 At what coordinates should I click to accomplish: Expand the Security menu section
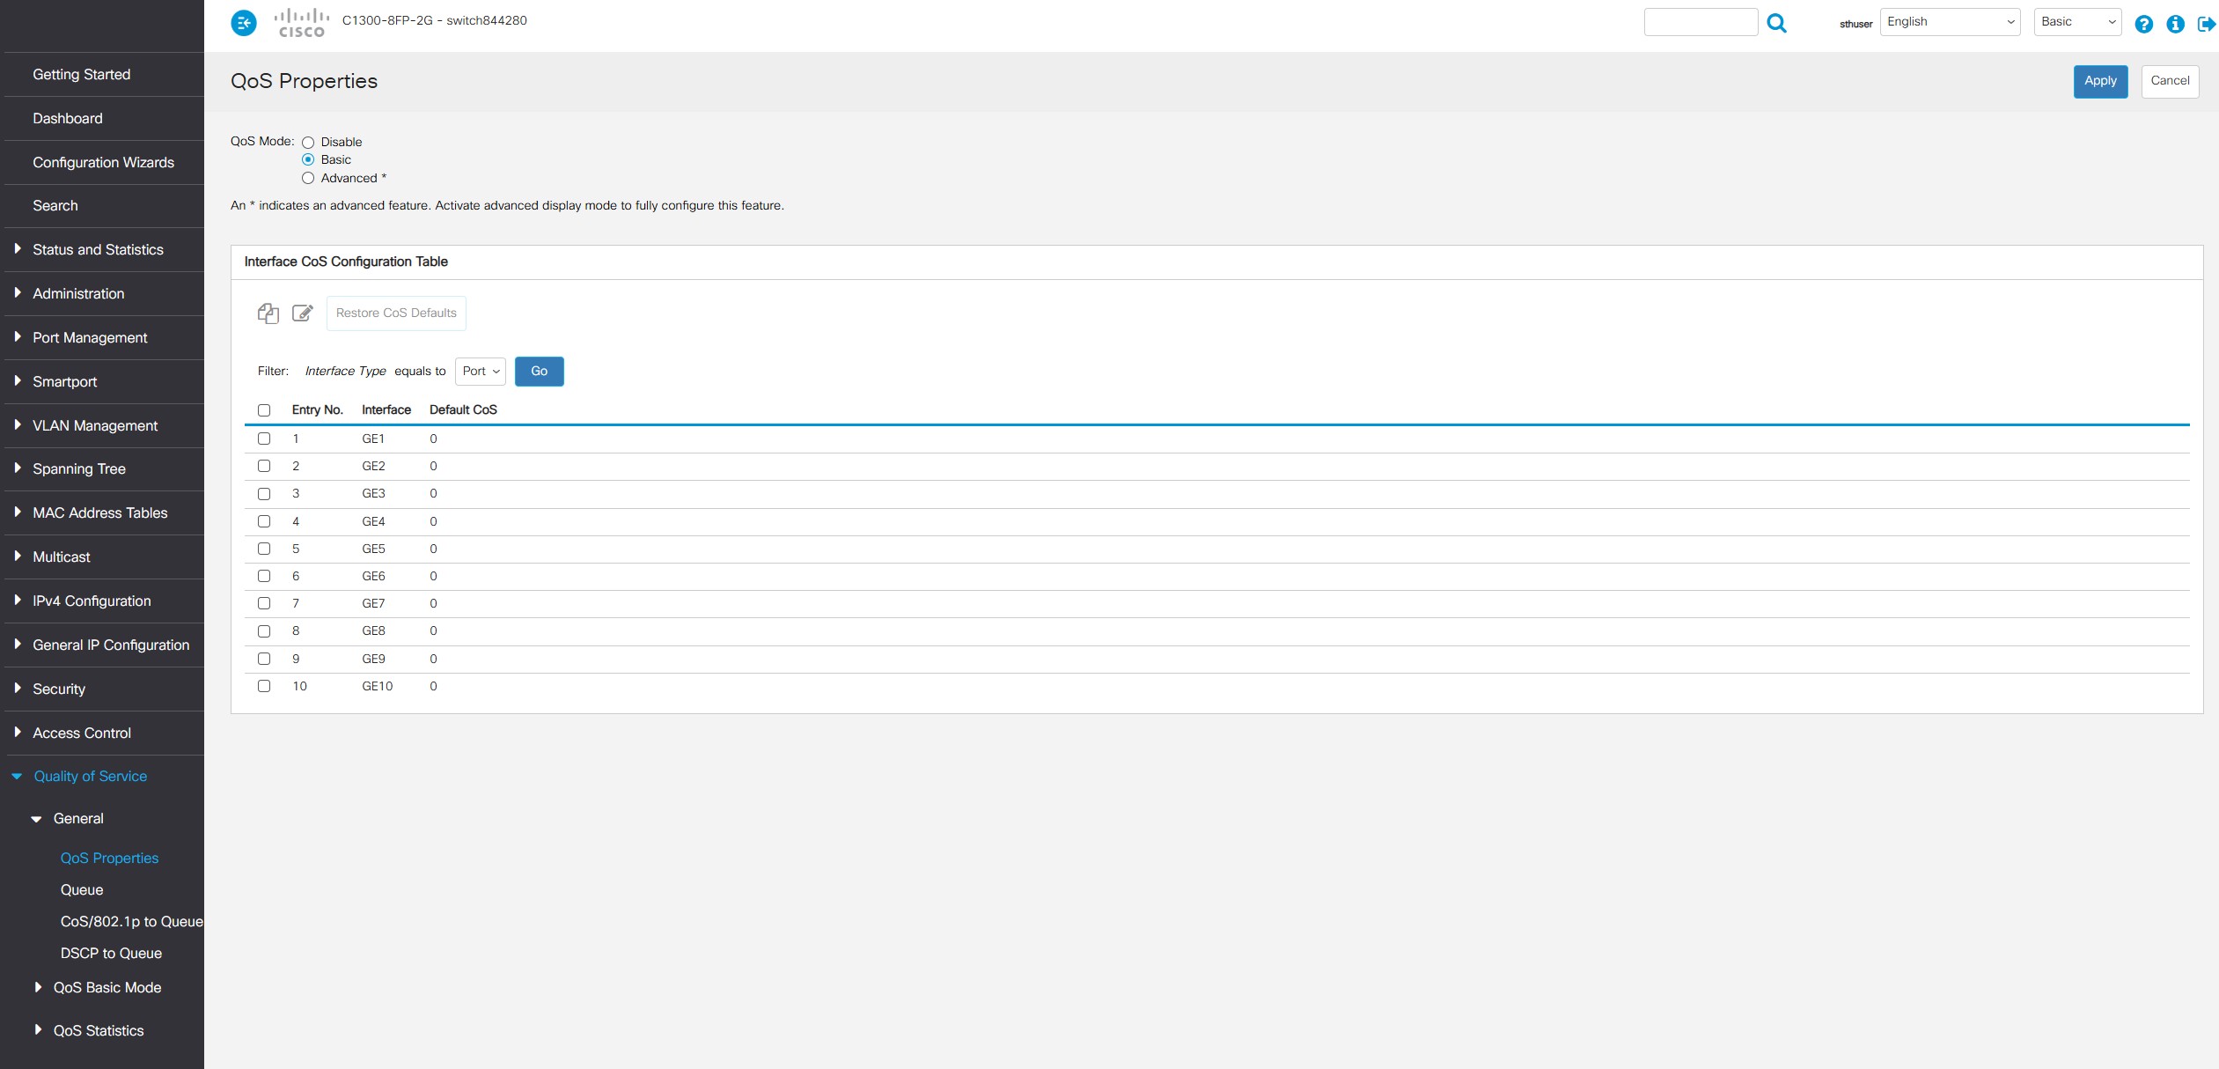(59, 689)
